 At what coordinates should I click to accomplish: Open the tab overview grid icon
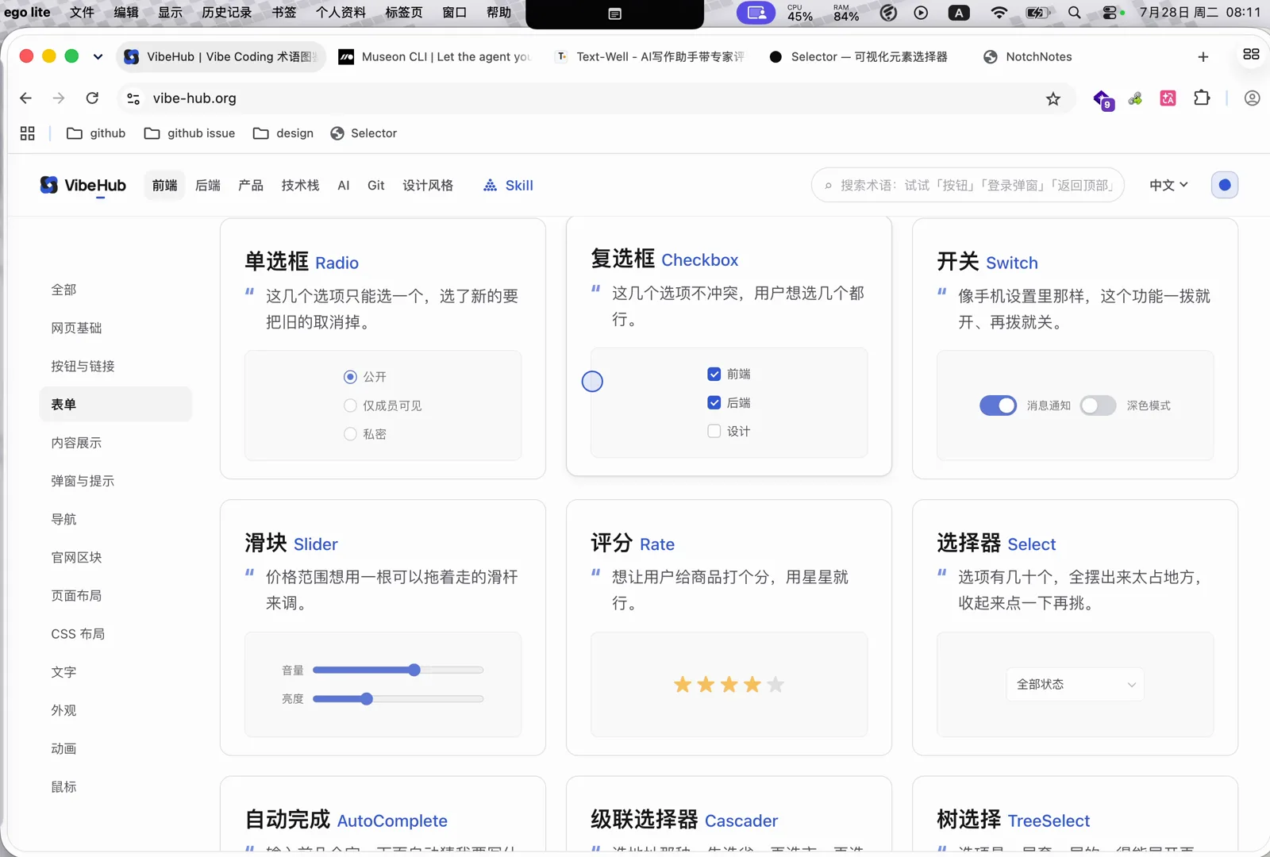1251,54
